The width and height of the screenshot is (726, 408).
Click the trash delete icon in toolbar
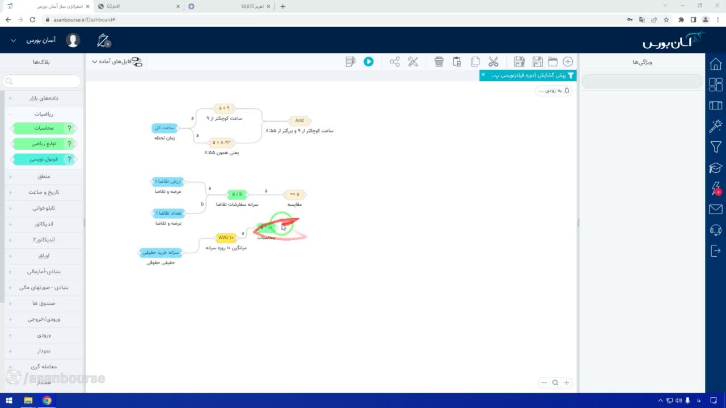point(438,61)
